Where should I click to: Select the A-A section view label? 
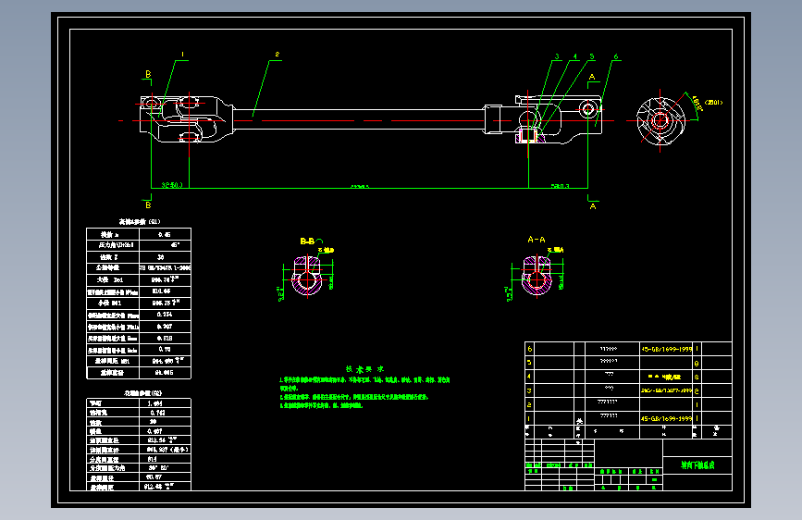[x=537, y=240]
